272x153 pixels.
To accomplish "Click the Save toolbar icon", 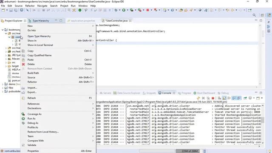I will point(11,10).
